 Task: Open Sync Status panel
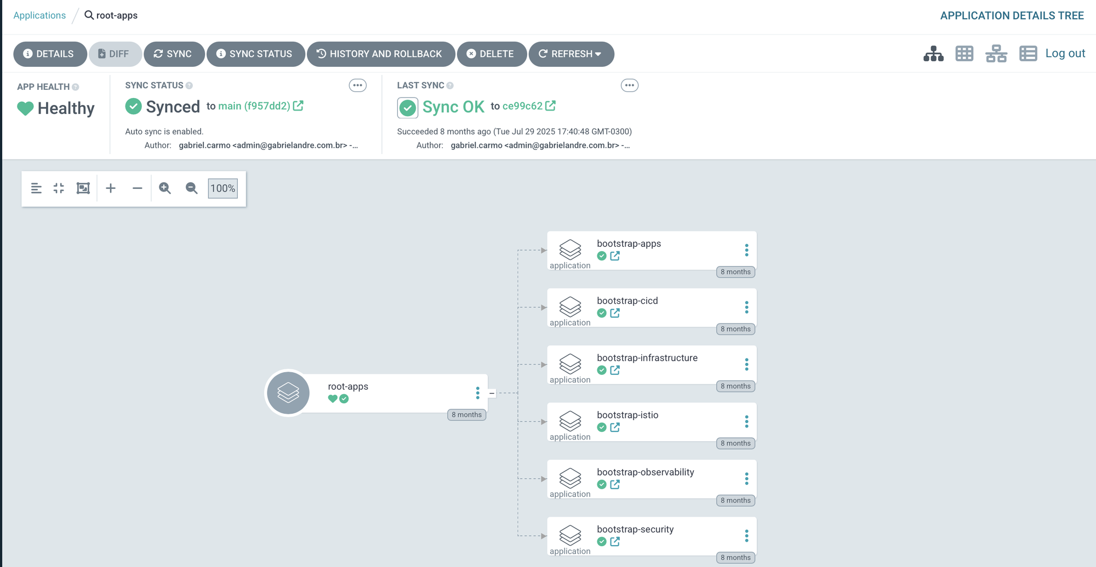255,54
